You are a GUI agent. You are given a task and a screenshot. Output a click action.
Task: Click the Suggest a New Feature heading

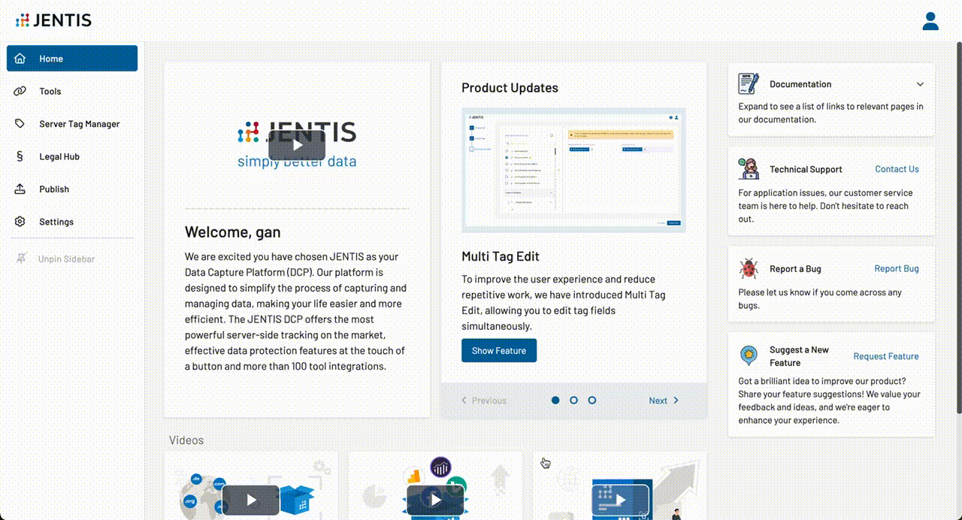click(x=799, y=356)
